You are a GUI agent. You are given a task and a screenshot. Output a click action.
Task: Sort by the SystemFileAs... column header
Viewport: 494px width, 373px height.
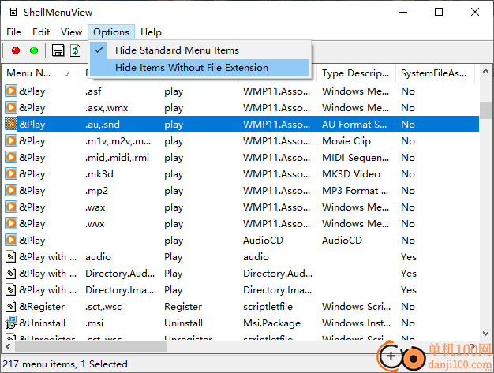point(435,73)
